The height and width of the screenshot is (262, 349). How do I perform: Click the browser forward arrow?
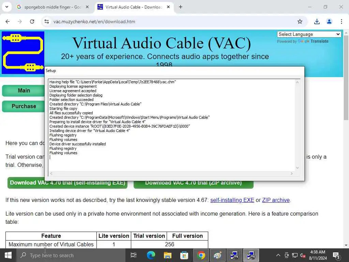pos(20,21)
